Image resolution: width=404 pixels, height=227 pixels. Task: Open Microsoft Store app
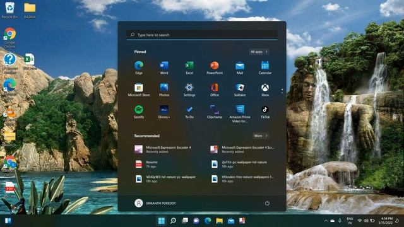pos(139,90)
